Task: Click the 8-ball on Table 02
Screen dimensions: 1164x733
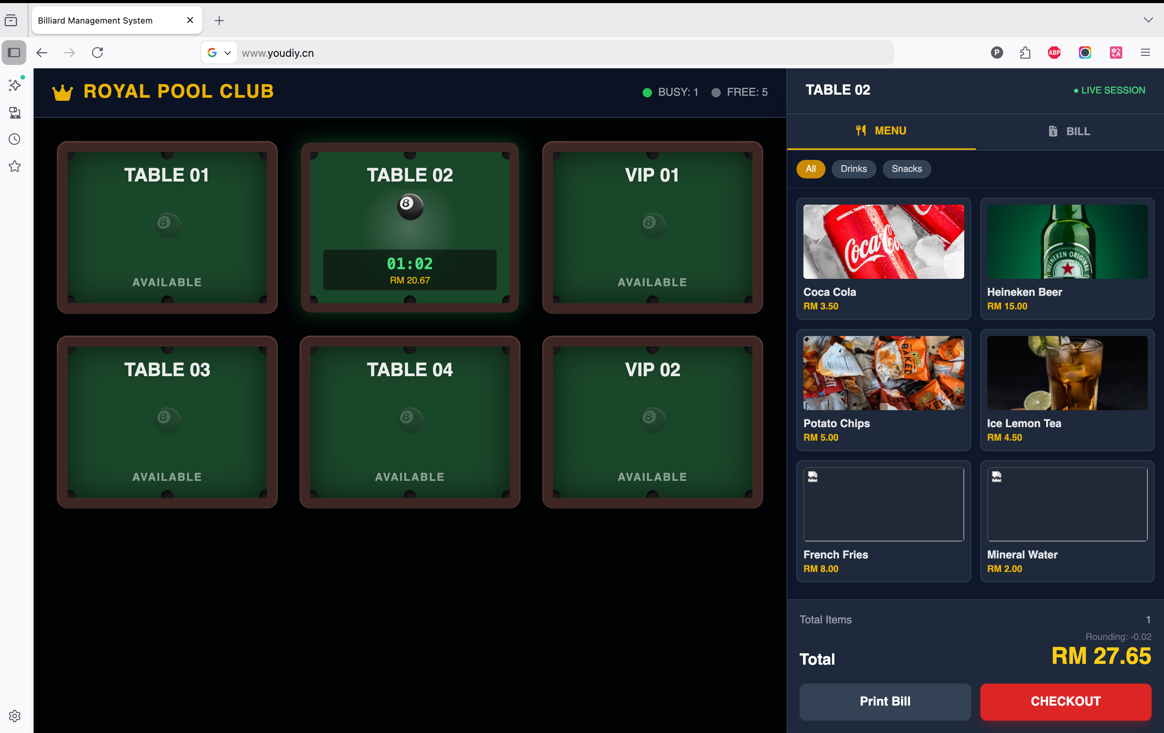Action: [410, 206]
